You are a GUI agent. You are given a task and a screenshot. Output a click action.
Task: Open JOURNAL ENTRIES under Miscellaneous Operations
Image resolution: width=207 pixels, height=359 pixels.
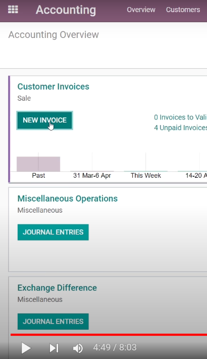point(53,232)
